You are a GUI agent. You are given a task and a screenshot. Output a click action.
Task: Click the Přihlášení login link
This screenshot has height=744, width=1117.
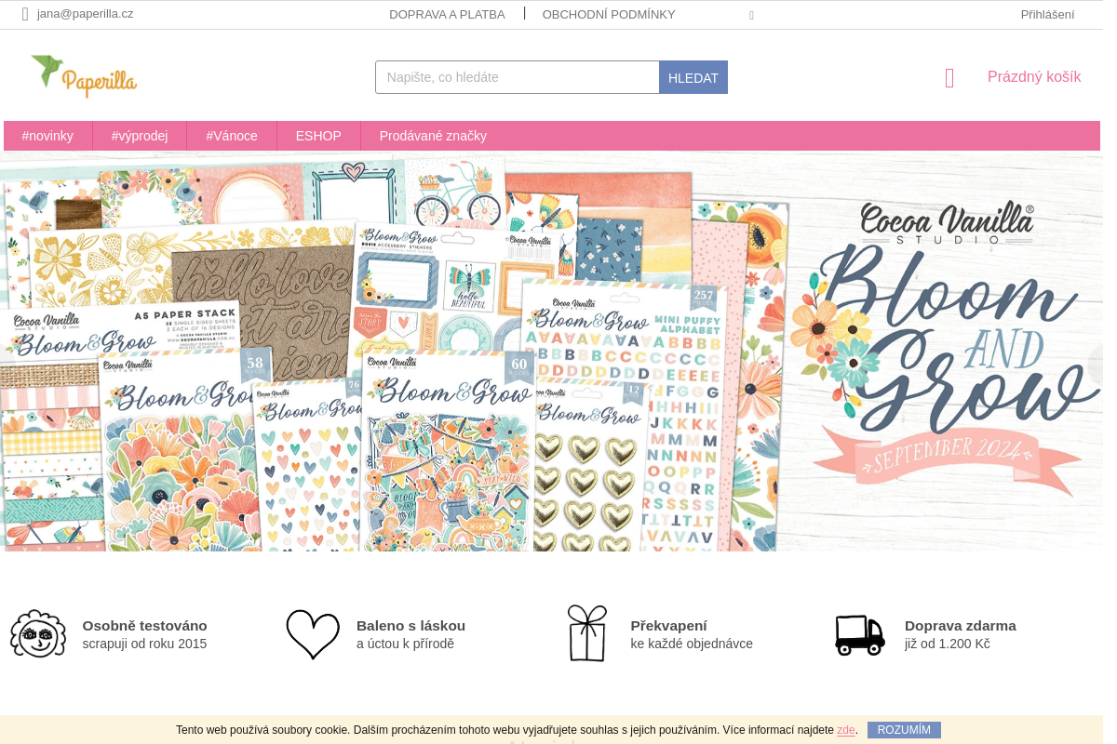[1047, 14]
